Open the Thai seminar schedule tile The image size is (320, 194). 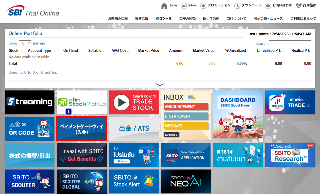point(238,155)
